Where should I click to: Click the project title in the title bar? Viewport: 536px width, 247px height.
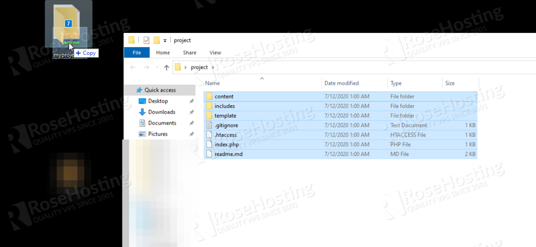click(x=182, y=40)
